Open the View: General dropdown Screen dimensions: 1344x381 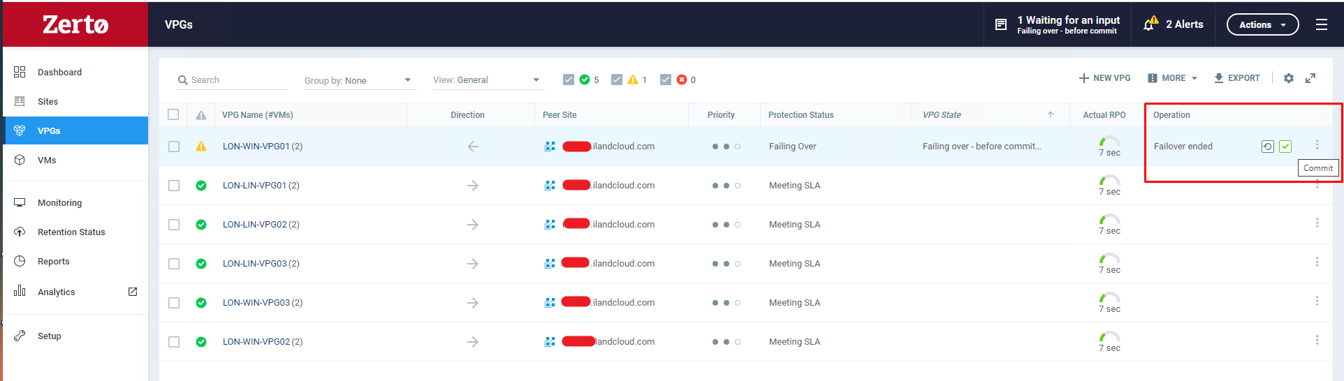[x=486, y=80]
